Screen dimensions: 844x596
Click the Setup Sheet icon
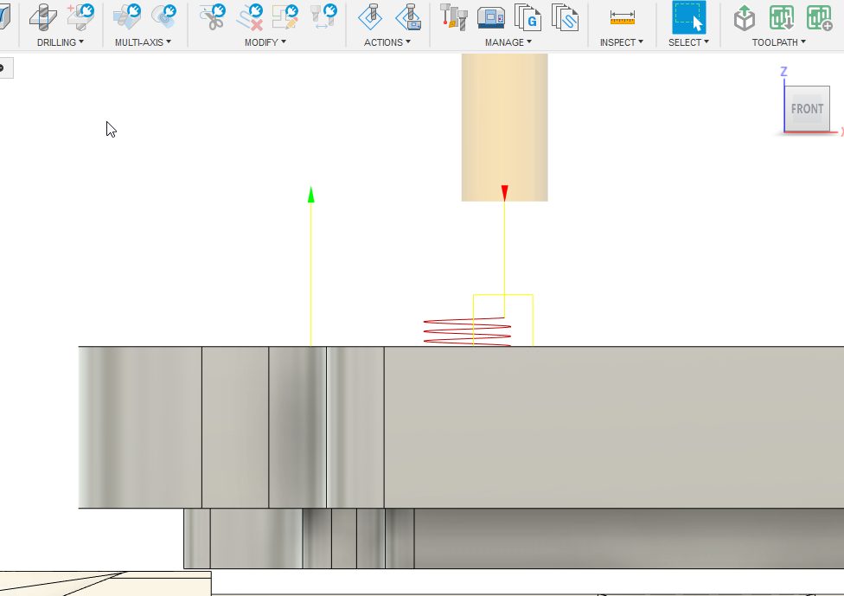[x=566, y=19]
